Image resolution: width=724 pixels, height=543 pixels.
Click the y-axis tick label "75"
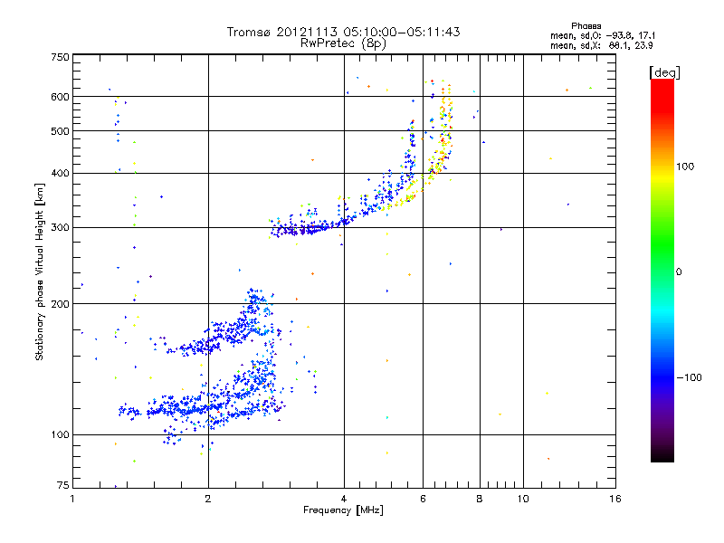[63, 485]
